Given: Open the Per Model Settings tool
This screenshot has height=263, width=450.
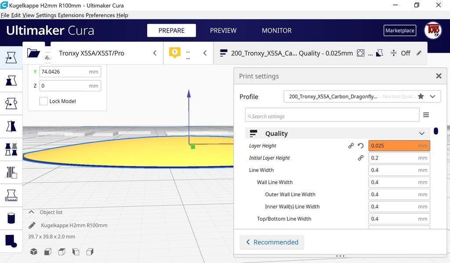Looking at the screenshot, I should point(11,149).
